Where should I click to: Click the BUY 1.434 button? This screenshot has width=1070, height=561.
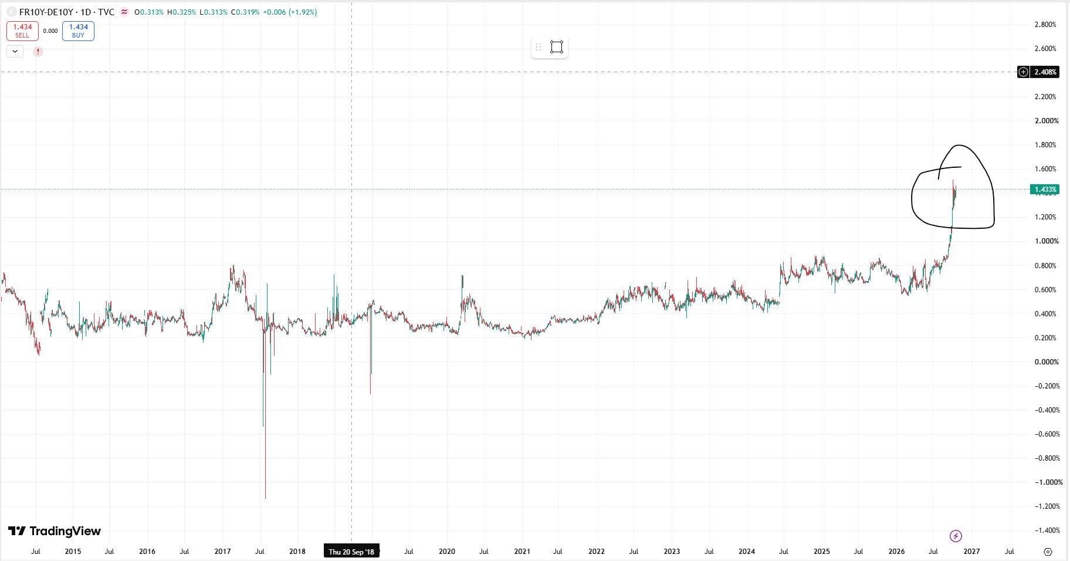tap(78, 31)
